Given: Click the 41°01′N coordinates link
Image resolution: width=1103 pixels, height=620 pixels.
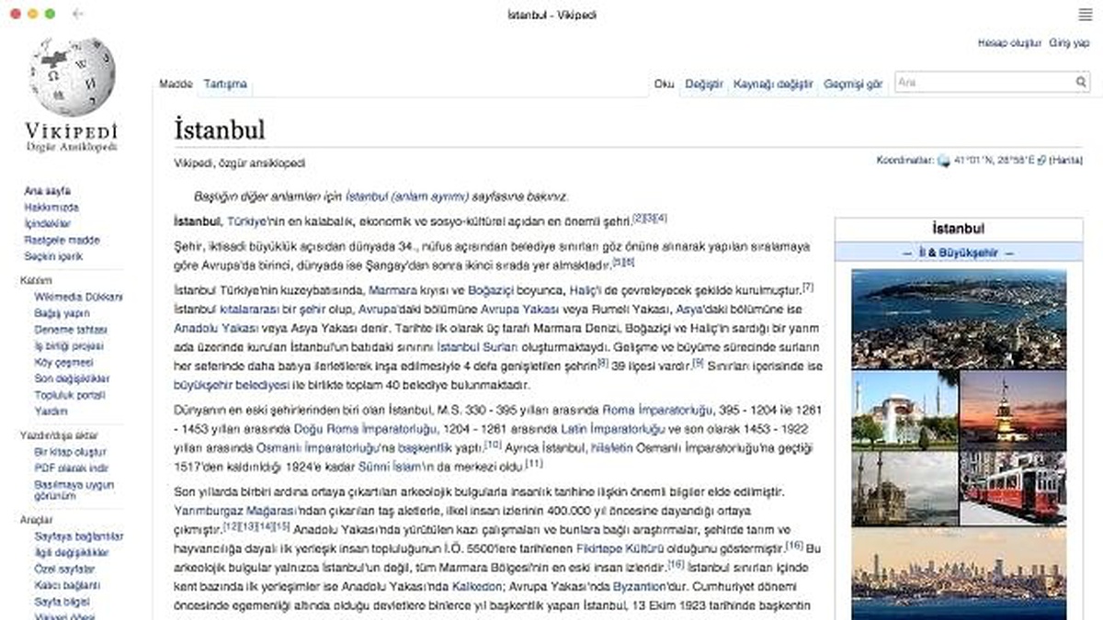Looking at the screenshot, I should [995, 160].
